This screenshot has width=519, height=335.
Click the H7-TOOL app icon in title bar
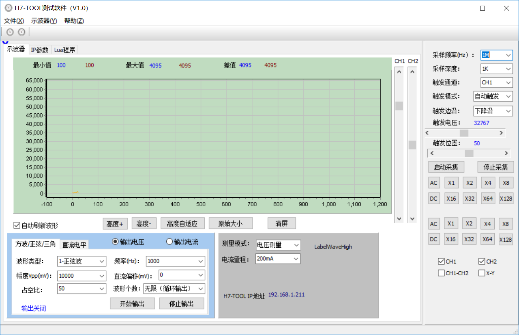8,8
